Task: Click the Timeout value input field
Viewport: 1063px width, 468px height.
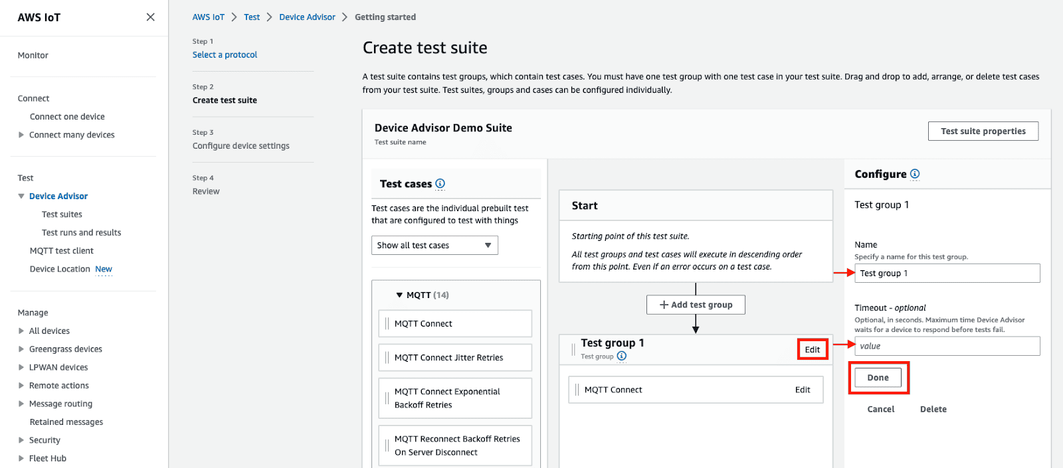Action: 947,346
